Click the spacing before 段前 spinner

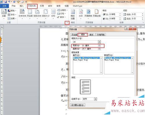[x=142, y=14]
